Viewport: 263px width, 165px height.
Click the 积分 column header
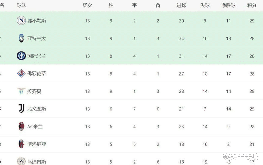[x=252, y=5]
